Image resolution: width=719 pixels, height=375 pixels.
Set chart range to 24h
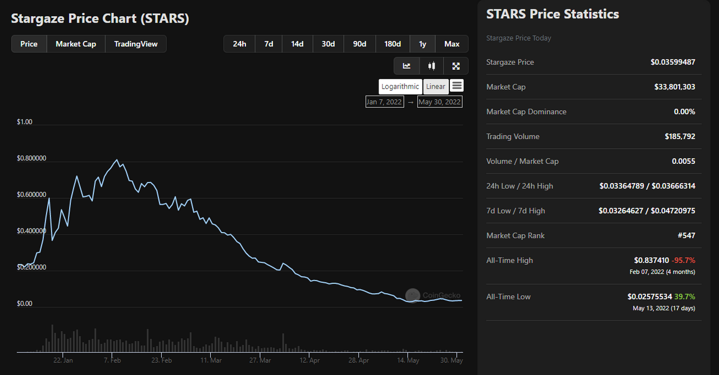pos(240,44)
